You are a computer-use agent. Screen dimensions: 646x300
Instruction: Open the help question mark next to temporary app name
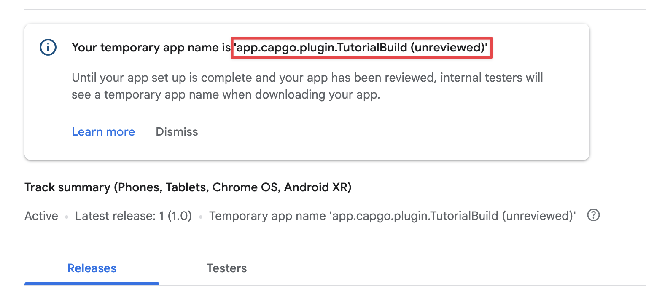click(593, 215)
